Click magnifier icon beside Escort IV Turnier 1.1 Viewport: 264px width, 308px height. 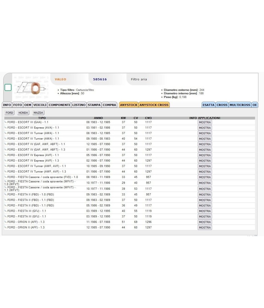6,166
